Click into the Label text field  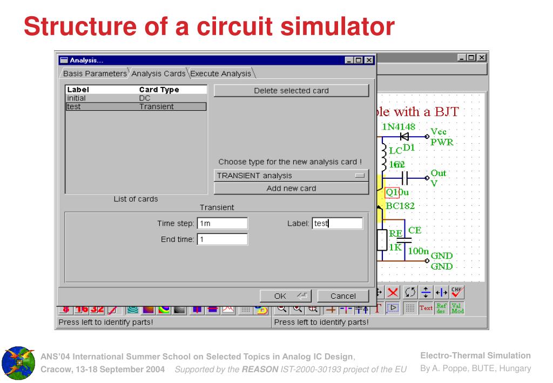coord(337,223)
